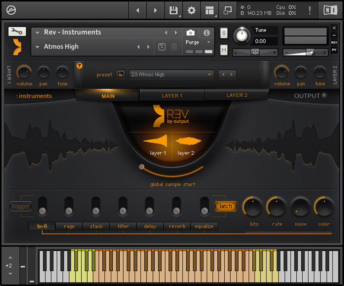Go to previous instrument in header
344x286 pixels.
coord(138,10)
